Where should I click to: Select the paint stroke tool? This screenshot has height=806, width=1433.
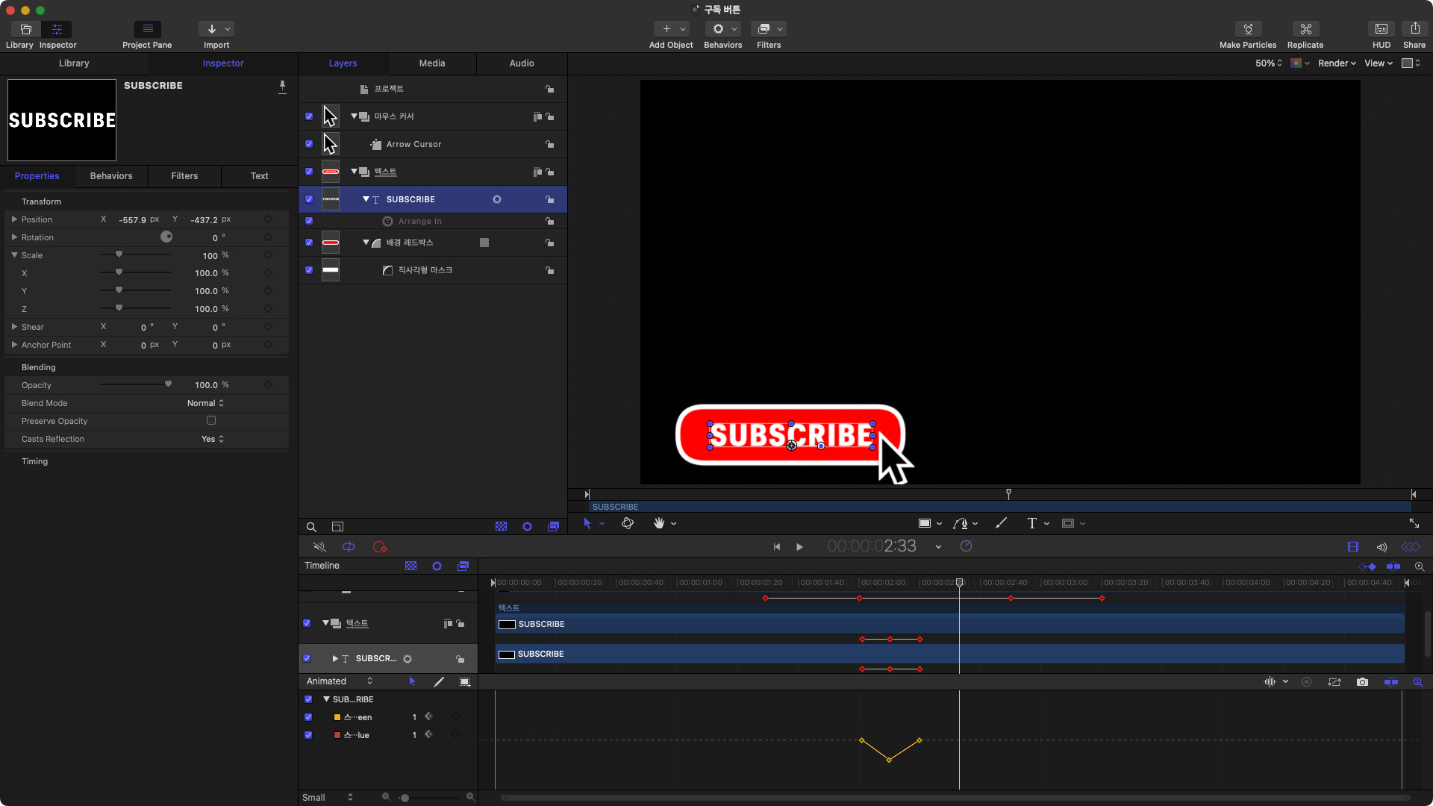pos(1001,523)
